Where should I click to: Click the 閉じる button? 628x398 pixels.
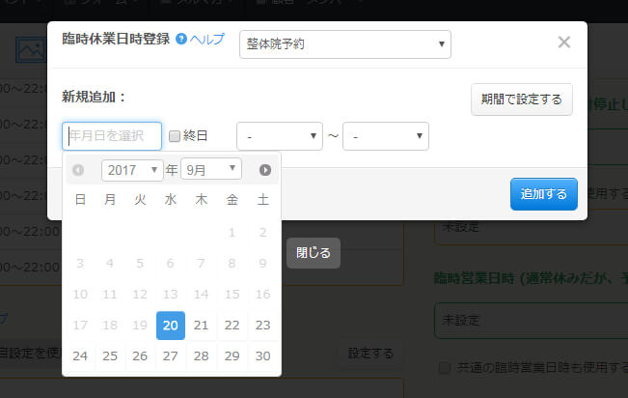pos(313,253)
